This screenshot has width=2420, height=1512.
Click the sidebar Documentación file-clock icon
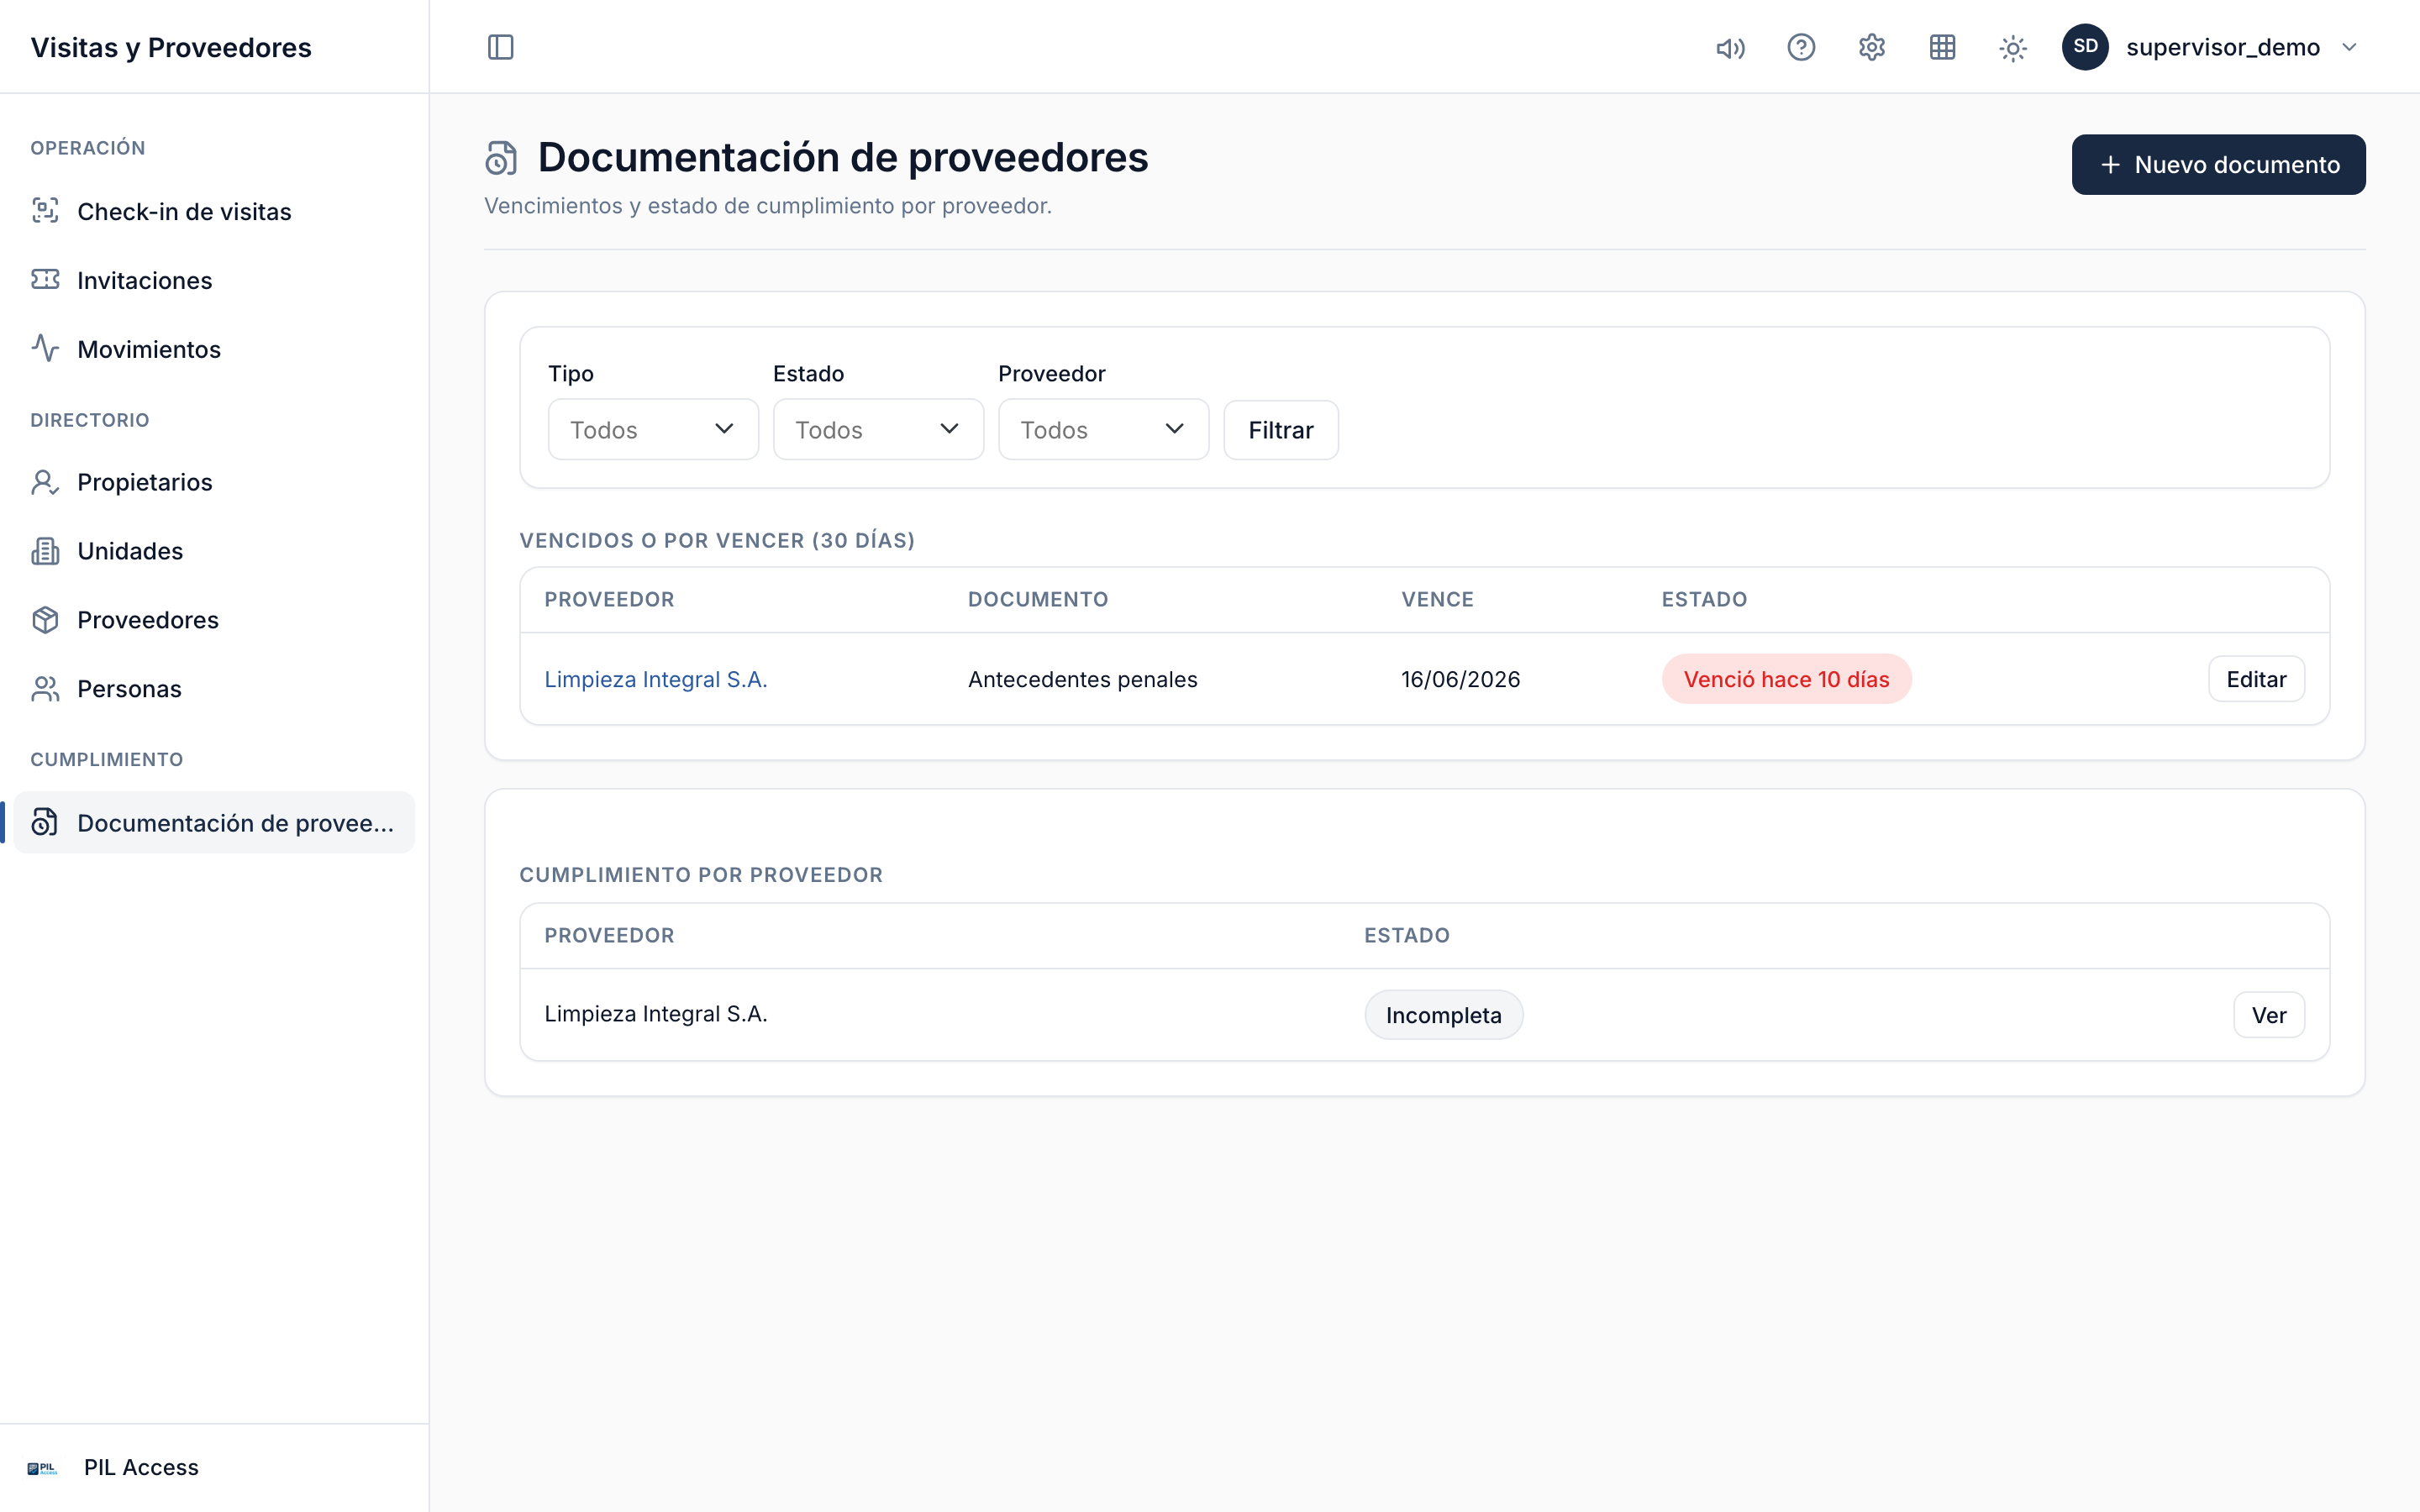(45, 822)
